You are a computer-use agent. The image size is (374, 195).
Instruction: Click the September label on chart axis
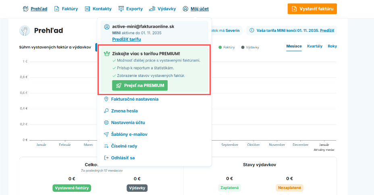(x=230, y=145)
